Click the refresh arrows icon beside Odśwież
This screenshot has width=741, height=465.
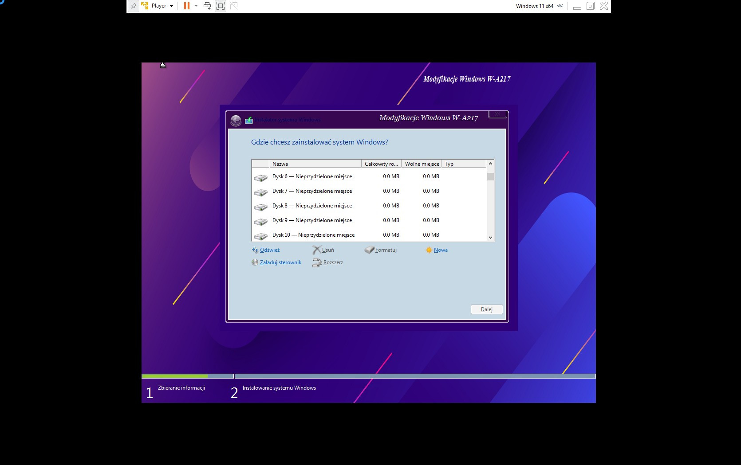click(x=255, y=250)
